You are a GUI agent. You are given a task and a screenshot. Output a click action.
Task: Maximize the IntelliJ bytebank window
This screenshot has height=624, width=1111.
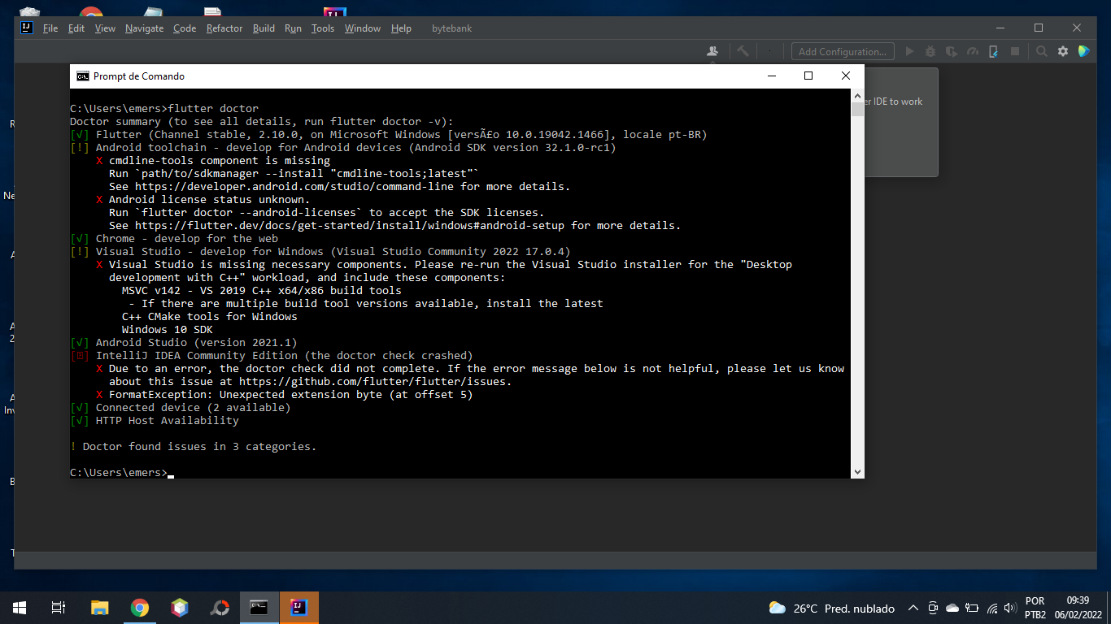tap(1039, 28)
